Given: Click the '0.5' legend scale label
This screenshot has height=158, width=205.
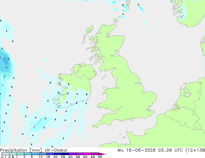Looking at the screenshot, I should coord(11,157).
